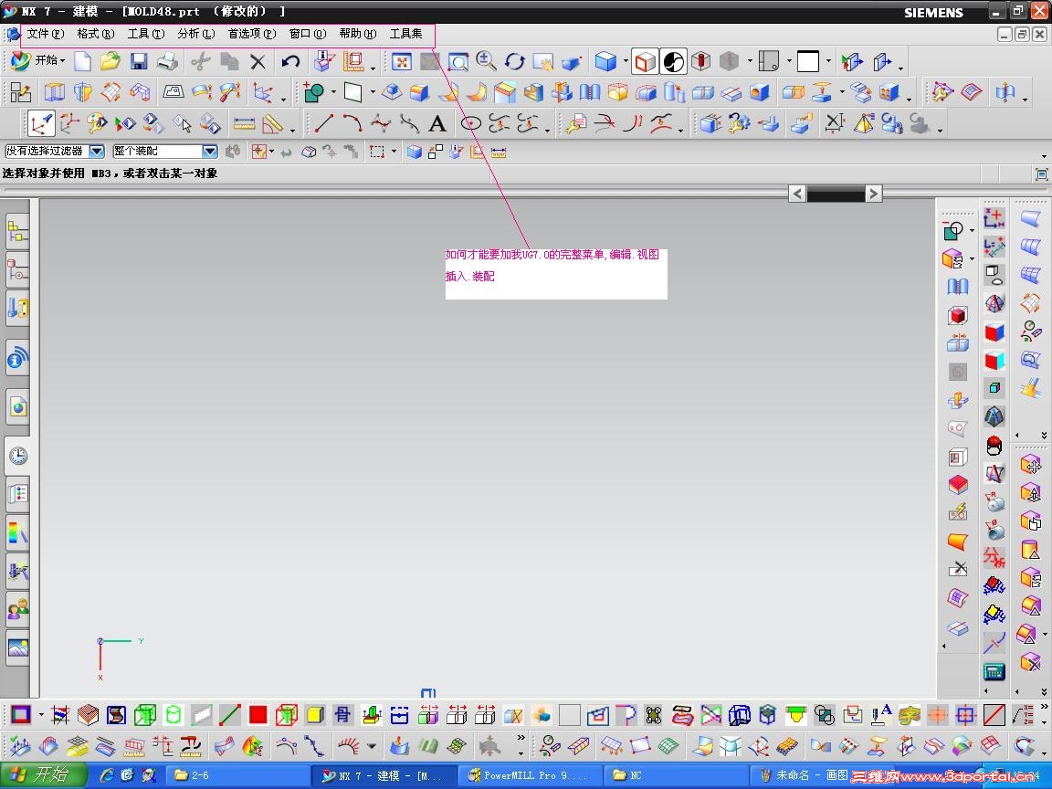Open a file with the folder icon

(x=110, y=62)
